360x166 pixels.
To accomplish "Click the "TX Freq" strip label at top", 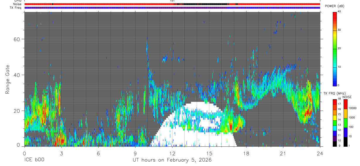I will [x=16, y=8].
